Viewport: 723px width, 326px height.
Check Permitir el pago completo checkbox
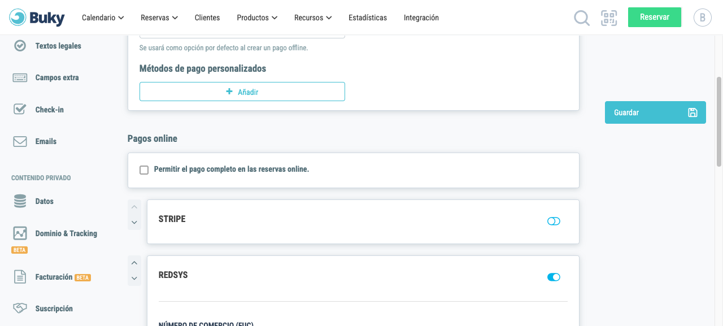click(x=144, y=169)
